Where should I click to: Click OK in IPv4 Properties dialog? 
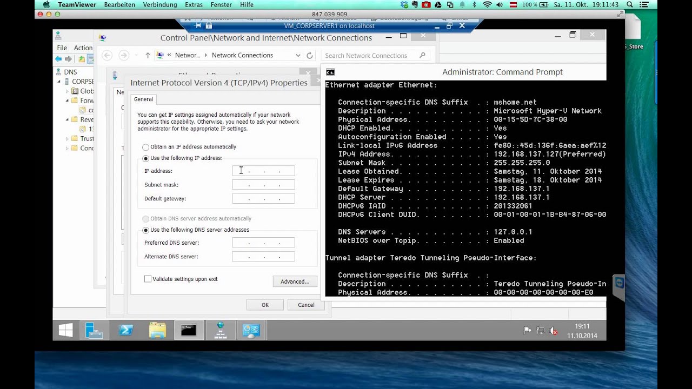click(265, 305)
